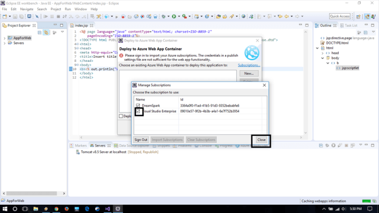Open Chrome from the taskbar
Image resolution: width=379 pixels, height=213 pixels.
[x=57, y=209]
